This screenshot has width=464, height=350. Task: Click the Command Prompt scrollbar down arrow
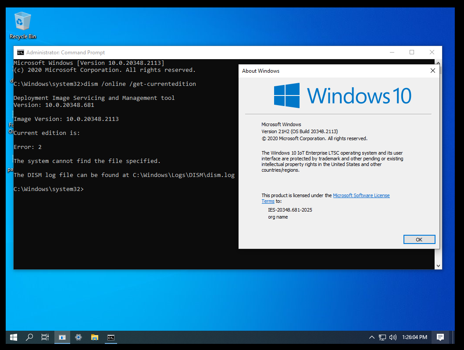point(438,266)
